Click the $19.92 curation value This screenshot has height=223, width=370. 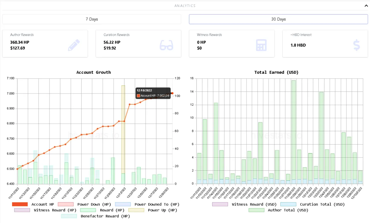pos(110,48)
